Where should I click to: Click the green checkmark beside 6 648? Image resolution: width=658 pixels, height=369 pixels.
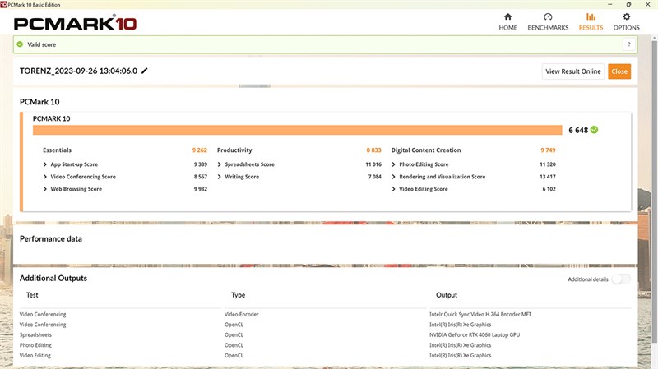[x=594, y=130]
